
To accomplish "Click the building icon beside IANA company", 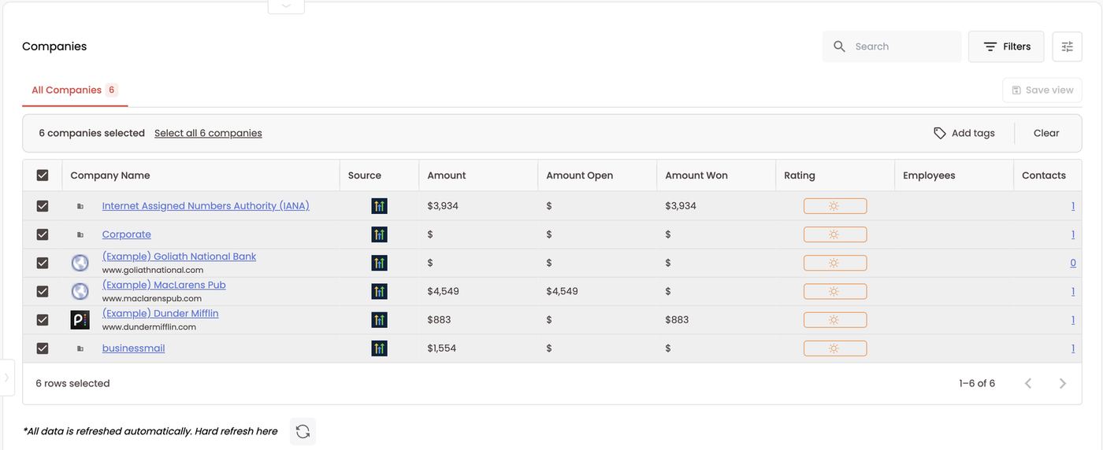I will coord(80,206).
